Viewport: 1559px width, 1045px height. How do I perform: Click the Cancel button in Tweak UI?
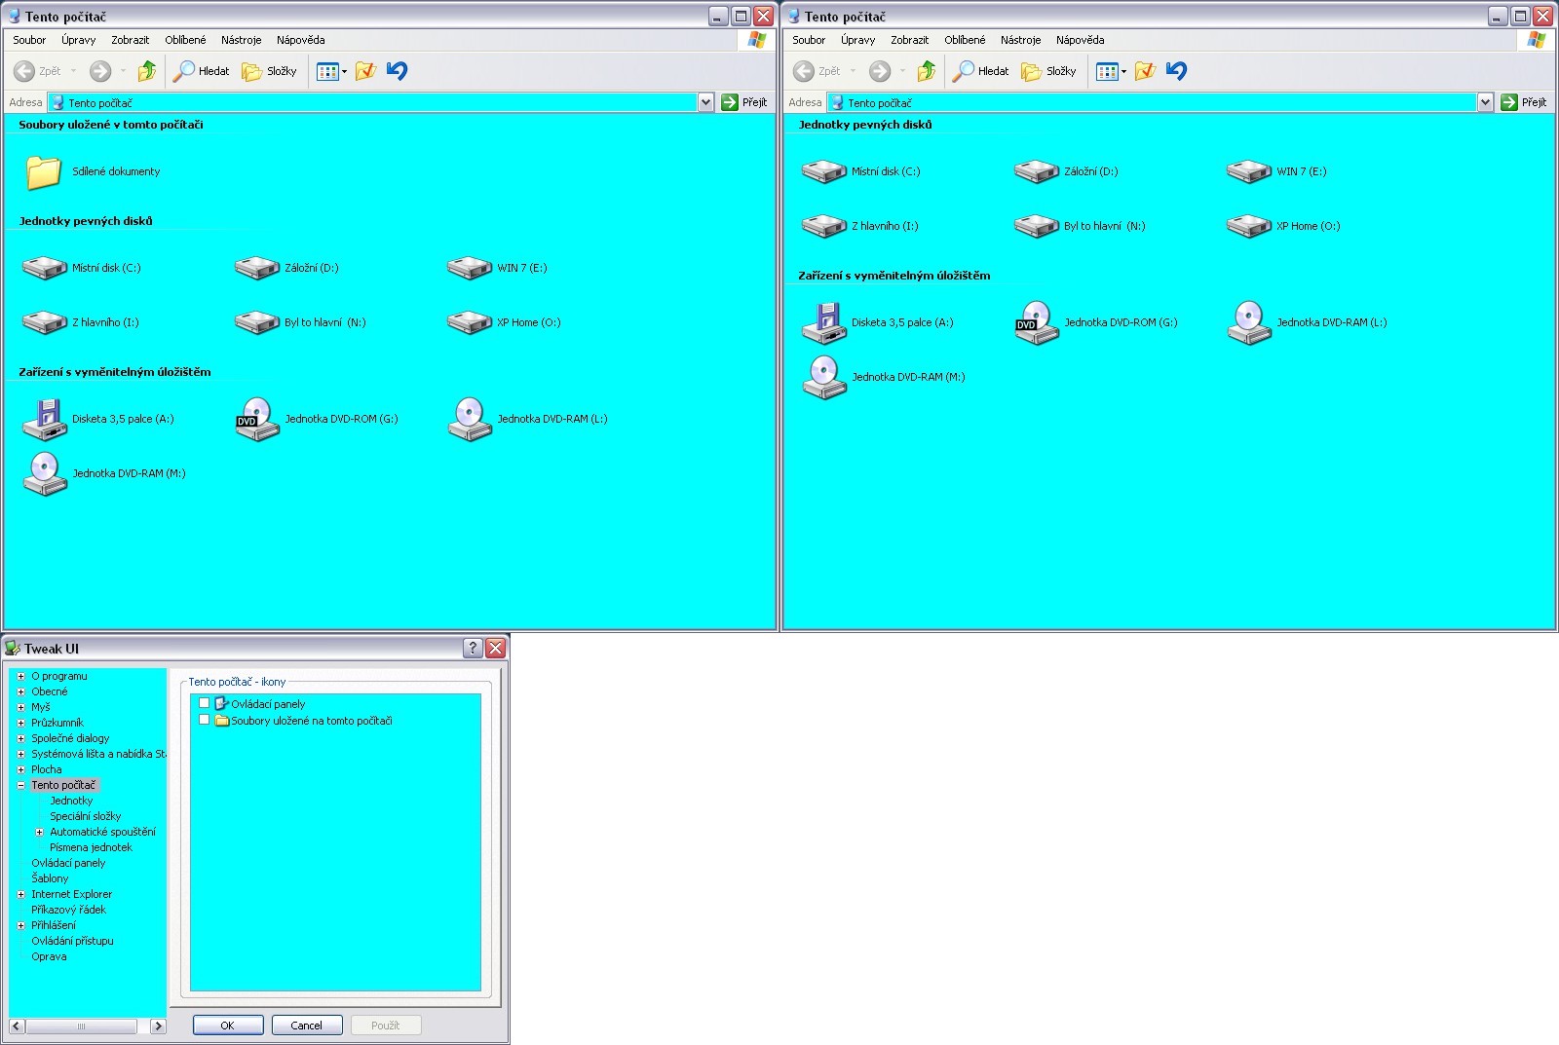click(306, 1026)
